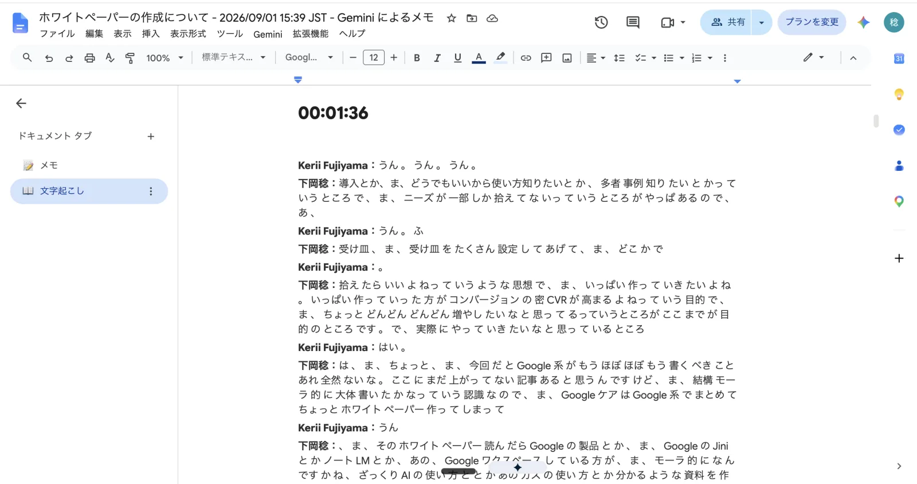917x484 pixels.
Task: Open the account avatar menu
Action: [894, 22]
